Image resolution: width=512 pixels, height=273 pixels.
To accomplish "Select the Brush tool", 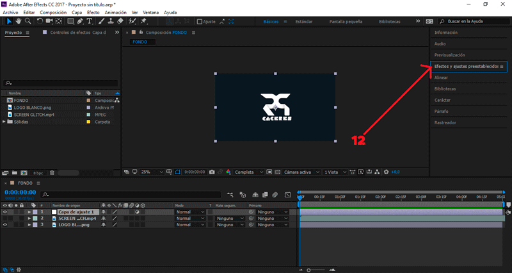I will point(101,21).
